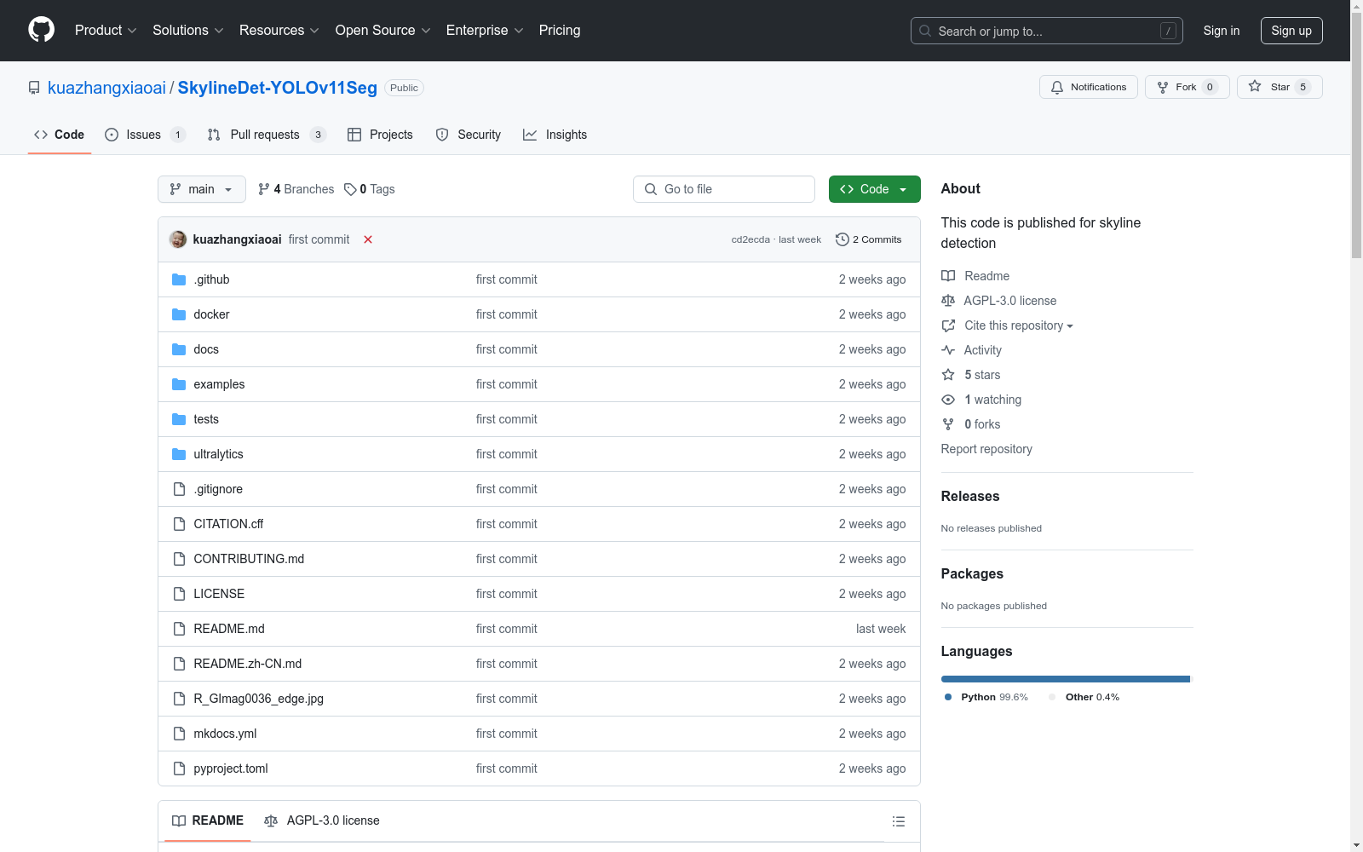Screen dimensions: 1363x852
Task: Click the ultralytics folder icon
Action: point(179,454)
